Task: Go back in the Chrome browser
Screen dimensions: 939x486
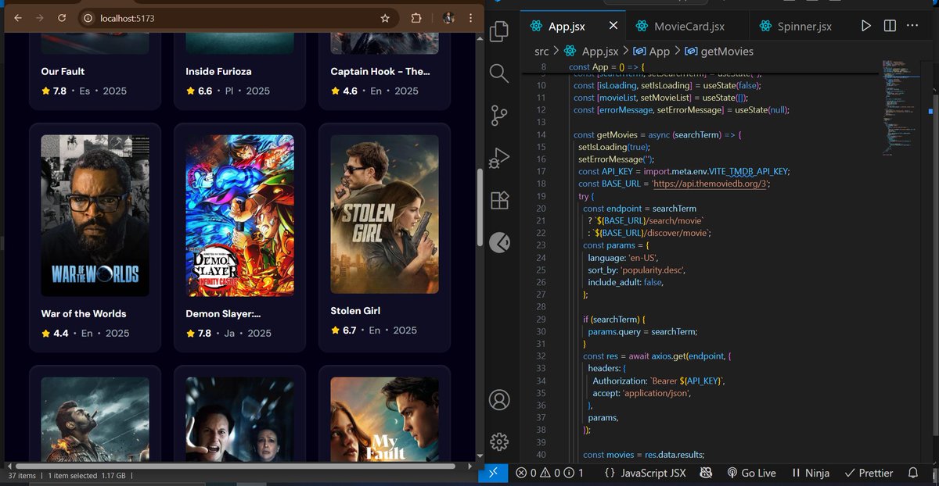Action: coord(18,17)
